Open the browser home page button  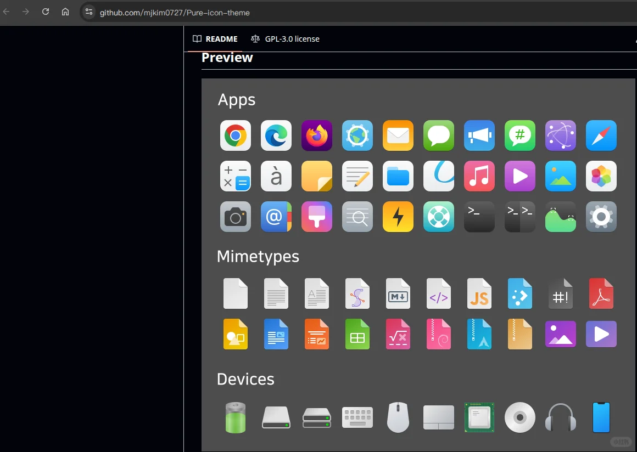coord(65,12)
